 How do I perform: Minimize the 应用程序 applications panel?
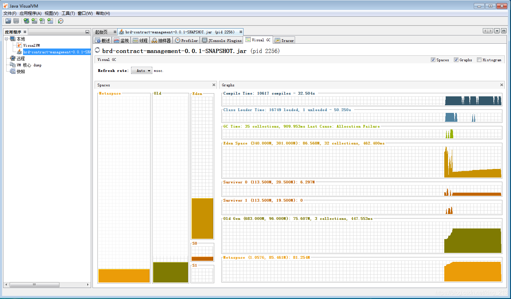[87, 32]
